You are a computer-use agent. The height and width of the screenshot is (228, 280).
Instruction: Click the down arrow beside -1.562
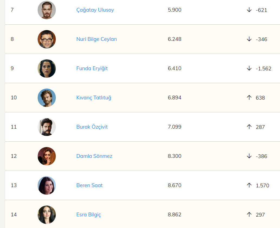click(x=249, y=69)
